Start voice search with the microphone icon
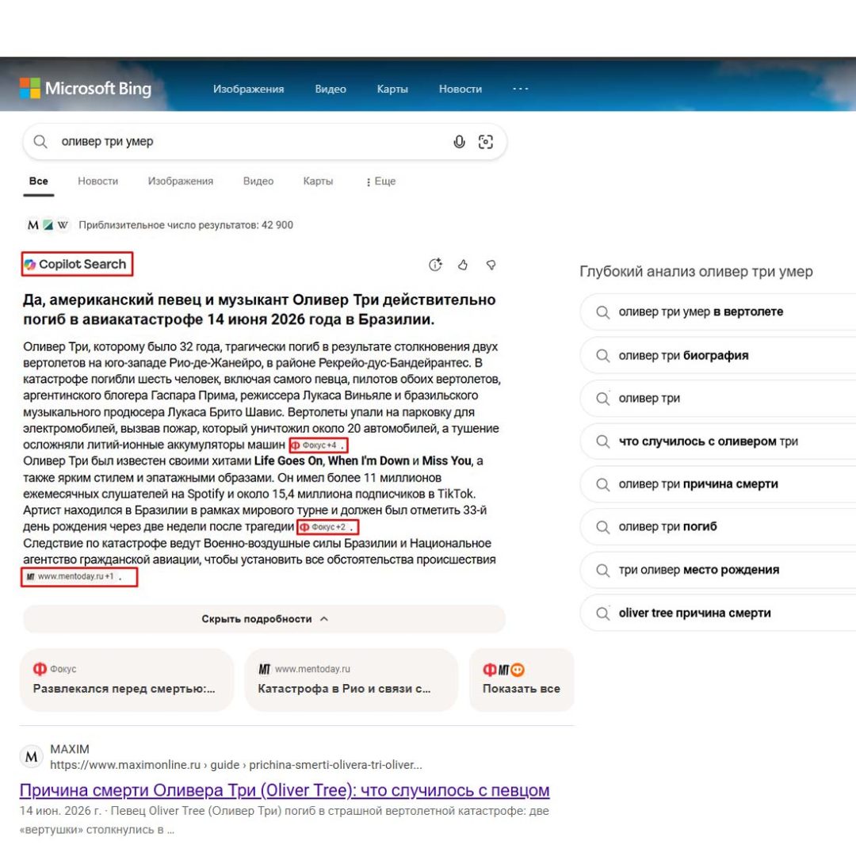Image resolution: width=856 pixels, height=856 pixels. (x=459, y=142)
